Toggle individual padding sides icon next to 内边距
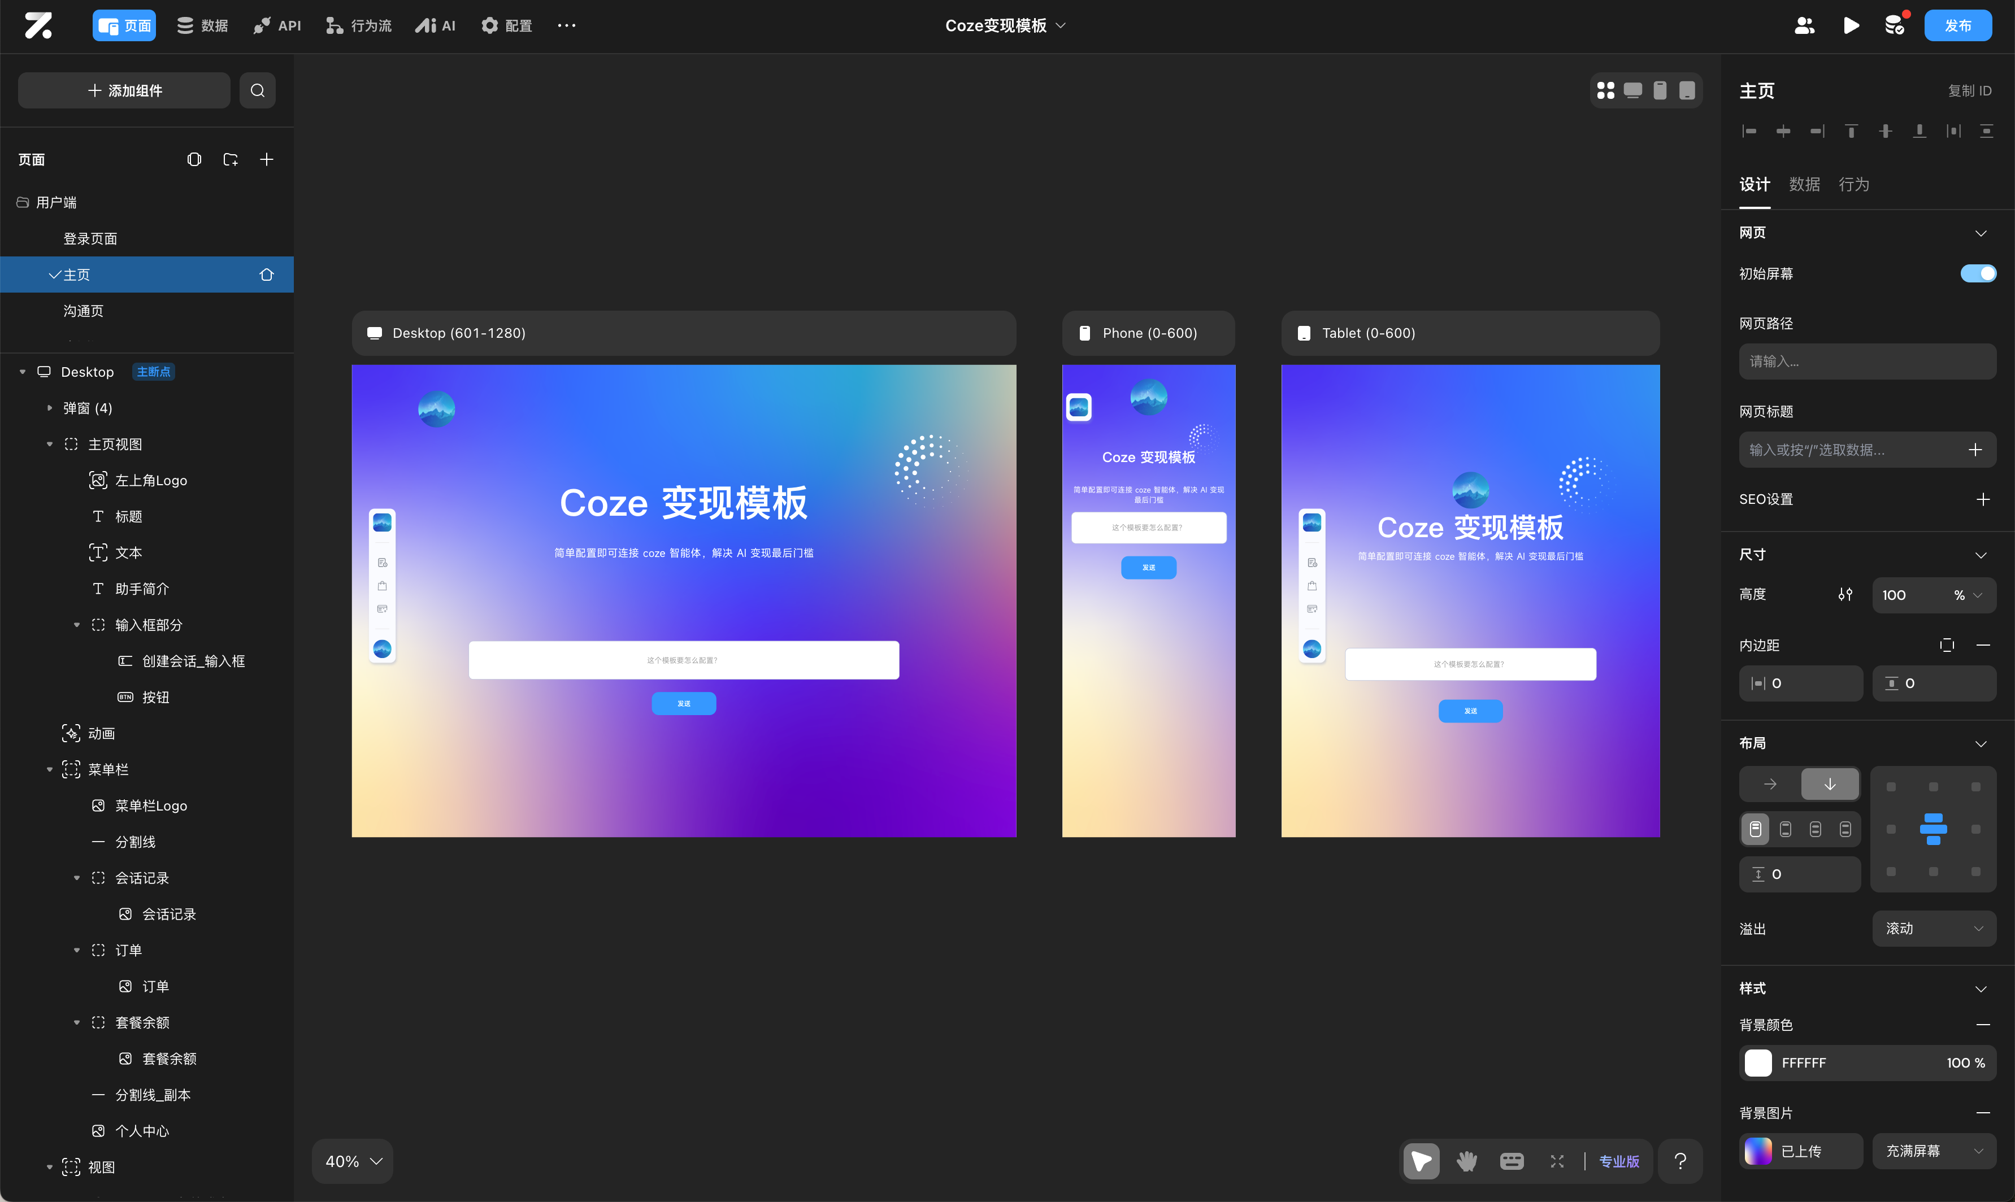Image resolution: width=2015 pixels, height=1202 pixels. point(1947,644)
